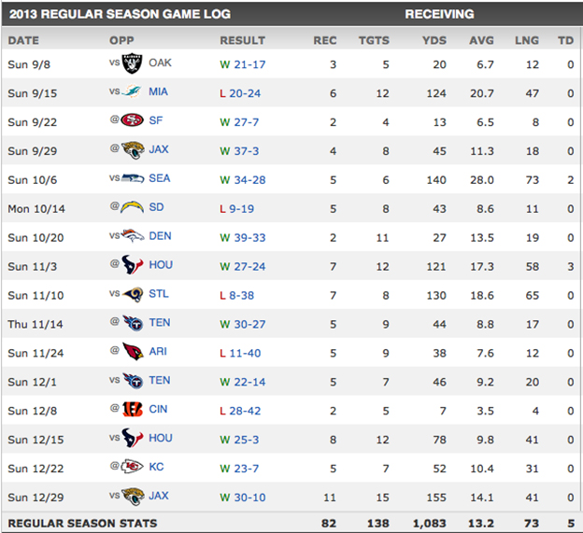The width and height of the screenshot is (583, 533).
Task: Select the Mon 10/14 date cell
Action: tap(36, 209)
